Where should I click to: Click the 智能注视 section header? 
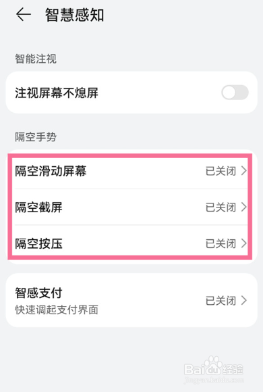36,59
